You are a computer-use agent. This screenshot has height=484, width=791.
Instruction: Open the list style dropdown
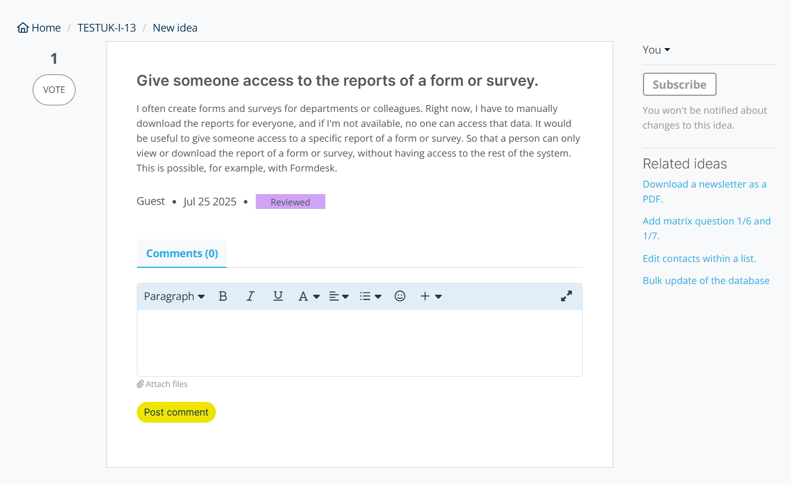[x=371, y=296]
